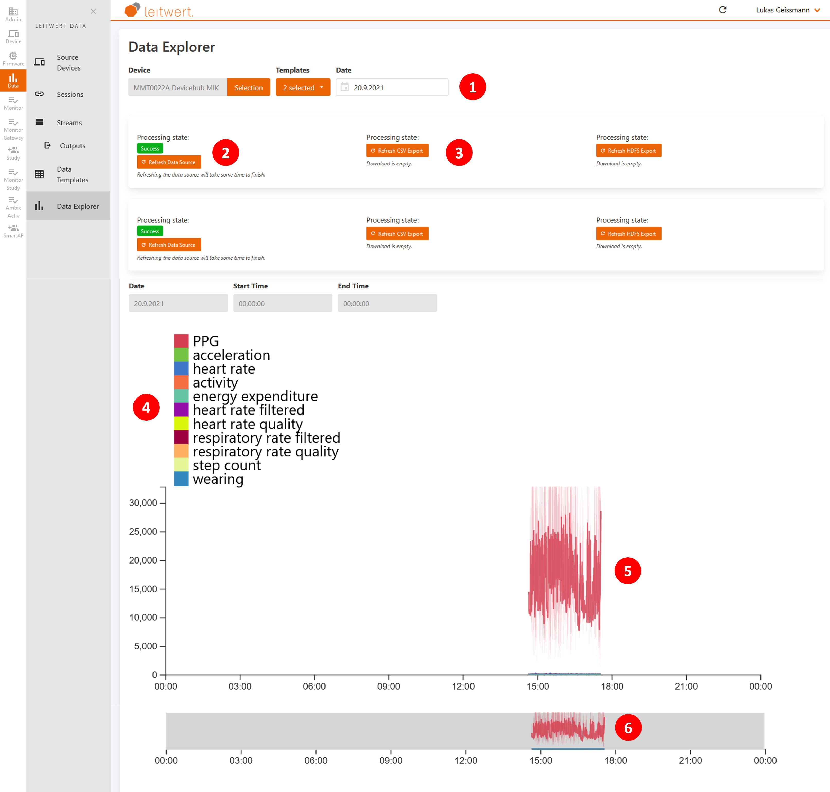Open the Templates '2 selected' dropdown
Image resolution: width=830 pixels, height=792 pixels.
tap(303, 87)
